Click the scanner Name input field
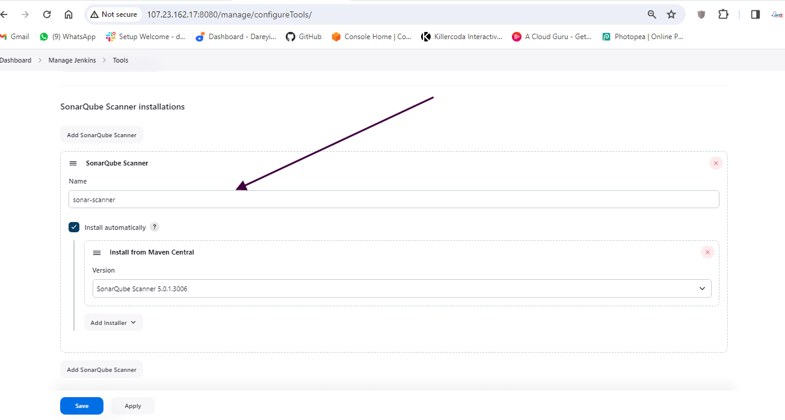The width and height of the screenshot is (785, 420). point(394,200)
